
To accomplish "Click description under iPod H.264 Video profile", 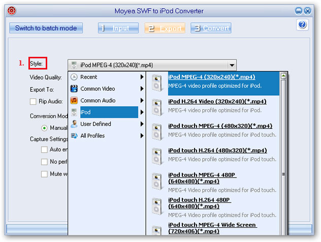I will pos(215,111).
